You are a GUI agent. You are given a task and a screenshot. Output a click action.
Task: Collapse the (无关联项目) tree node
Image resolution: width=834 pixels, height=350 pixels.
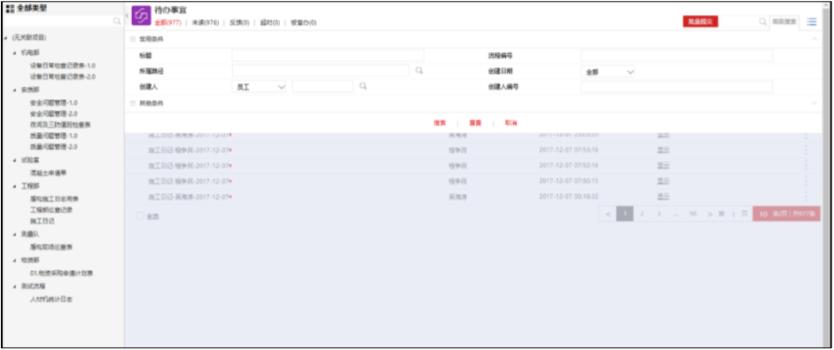tap(6, 38)
